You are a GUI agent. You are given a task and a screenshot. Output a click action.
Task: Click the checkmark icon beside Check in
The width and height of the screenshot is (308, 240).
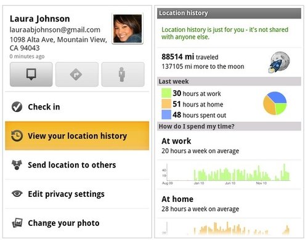point(17,107)
